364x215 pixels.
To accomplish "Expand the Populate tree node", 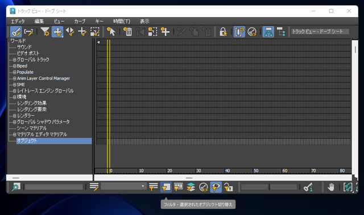I will coord(14,72).
